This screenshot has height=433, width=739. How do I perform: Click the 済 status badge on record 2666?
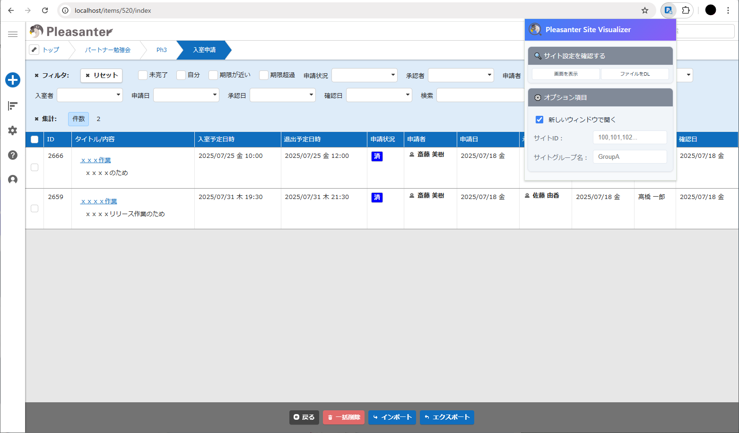[x=377, y=156]
